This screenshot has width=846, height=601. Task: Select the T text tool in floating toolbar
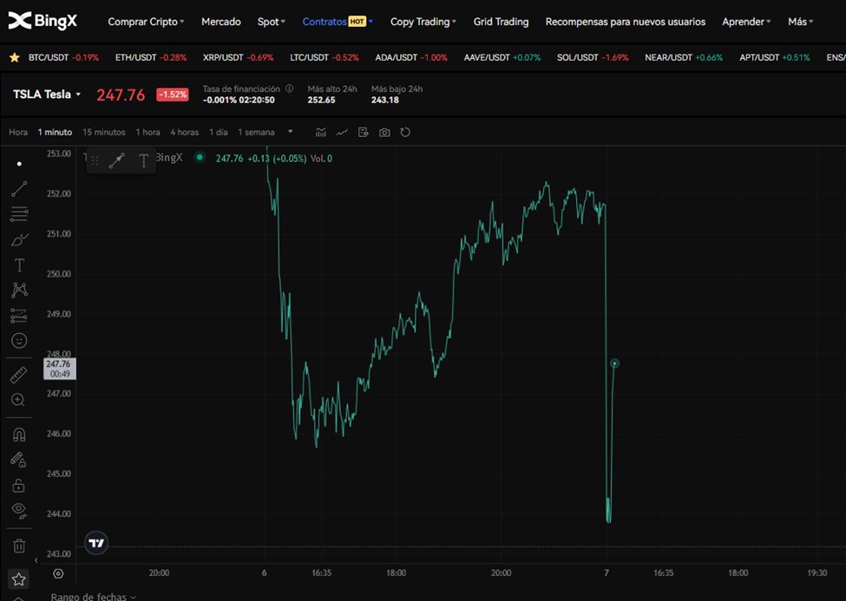click(x=143, y=160)
